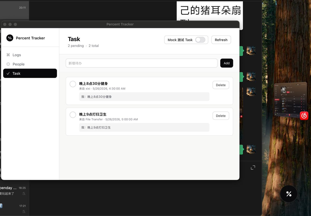This screenshot has width=311, height=216.
Task: Click the expand icon in chat window
Action: coord(253,168)
